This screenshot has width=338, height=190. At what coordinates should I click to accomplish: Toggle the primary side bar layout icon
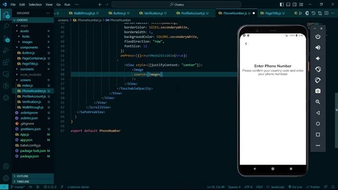click(x=281, y=5)
